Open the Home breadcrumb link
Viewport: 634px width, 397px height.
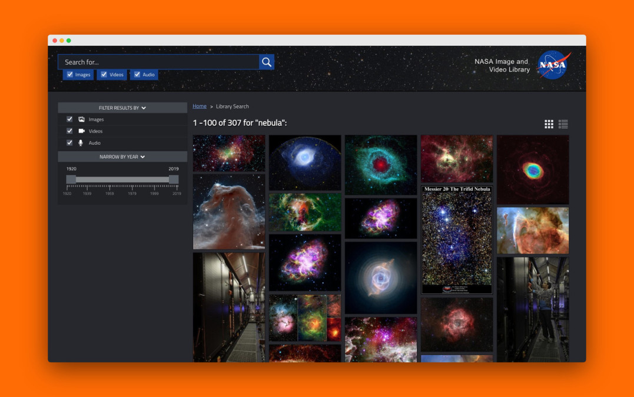[x=199, y=106]
